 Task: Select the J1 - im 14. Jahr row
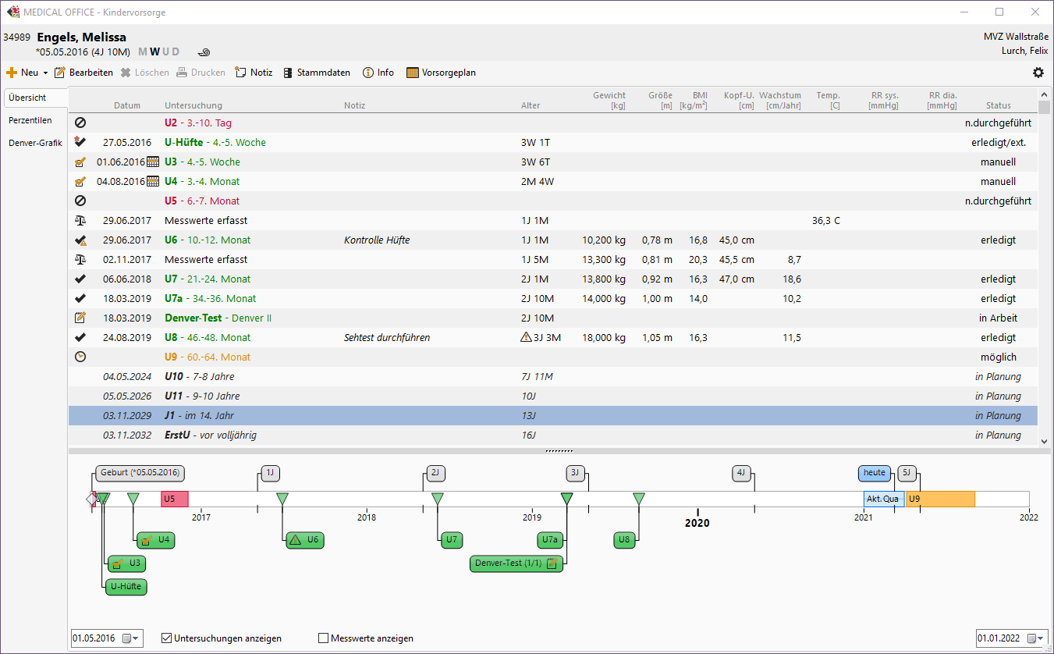point(553,416)
